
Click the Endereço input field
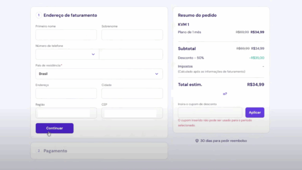(x=66, y=93)
